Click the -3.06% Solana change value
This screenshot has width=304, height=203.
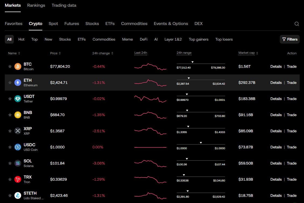99,163
